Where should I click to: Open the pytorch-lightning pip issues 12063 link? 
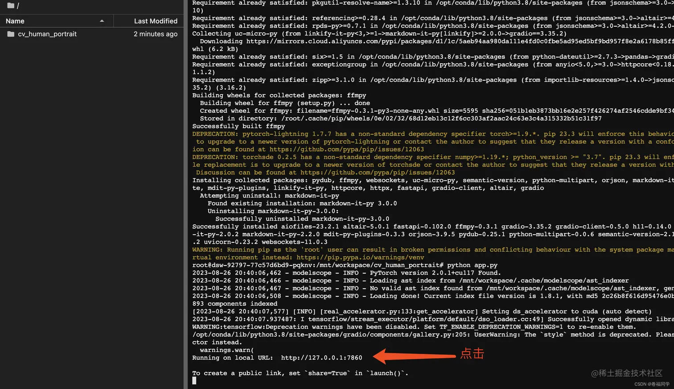347,149
